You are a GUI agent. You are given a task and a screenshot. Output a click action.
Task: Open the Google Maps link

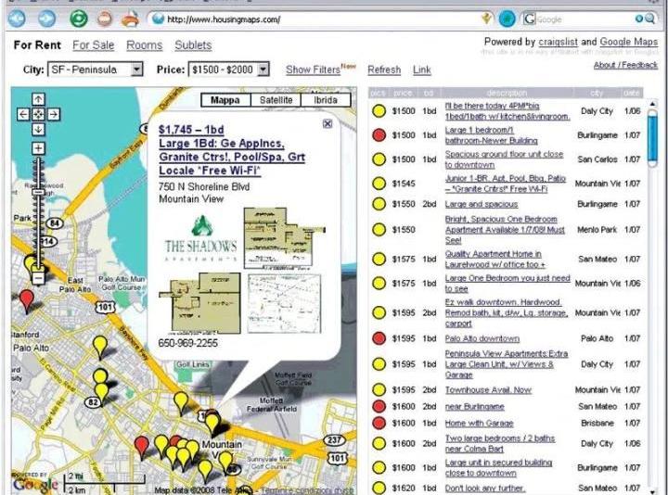click(629, 42)
